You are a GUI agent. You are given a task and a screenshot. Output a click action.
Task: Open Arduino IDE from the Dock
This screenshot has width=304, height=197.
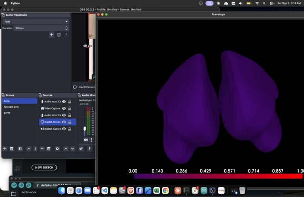coord(204,191)
